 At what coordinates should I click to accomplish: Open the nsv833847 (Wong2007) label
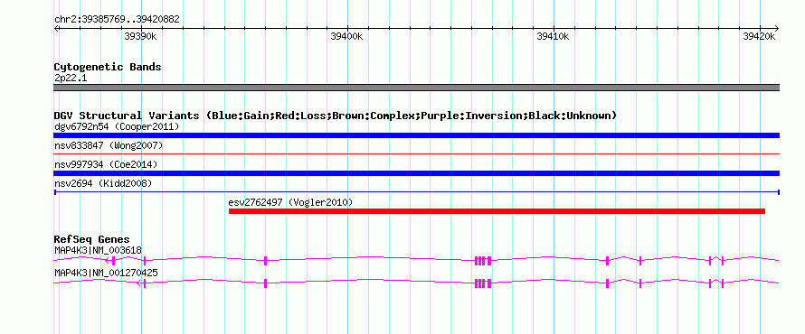(109, 145)
